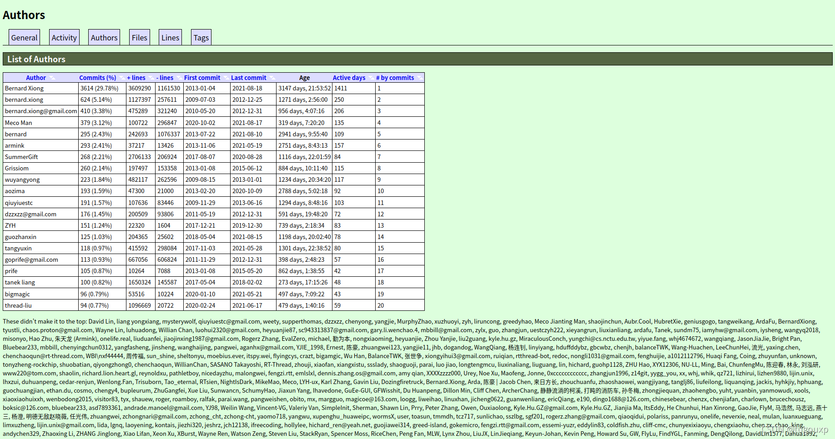This screenshot has height=439, width=835.
Task: Select age 3147 days, 21:53:52
Action: click(x=305, y=88)
